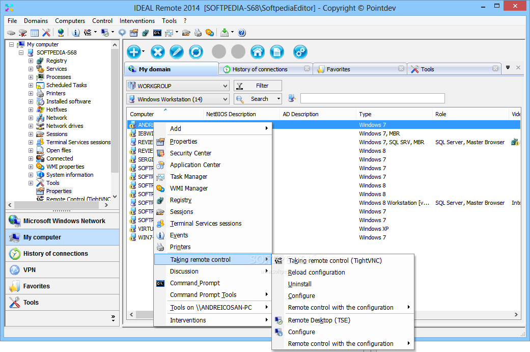530x352 pixels.
Task: Click sidebar pane overflow chevron at bottom
Action: (x=113, y=318)
